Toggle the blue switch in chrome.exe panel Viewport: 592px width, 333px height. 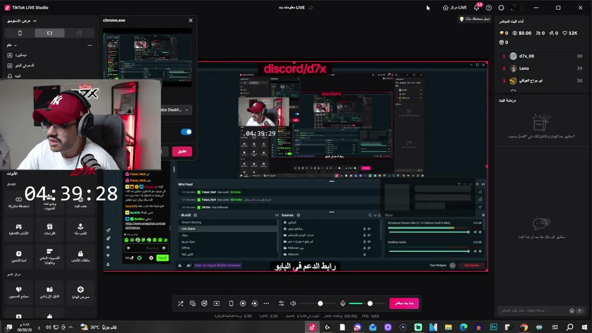pyautogui.click(x=186, y=132)
